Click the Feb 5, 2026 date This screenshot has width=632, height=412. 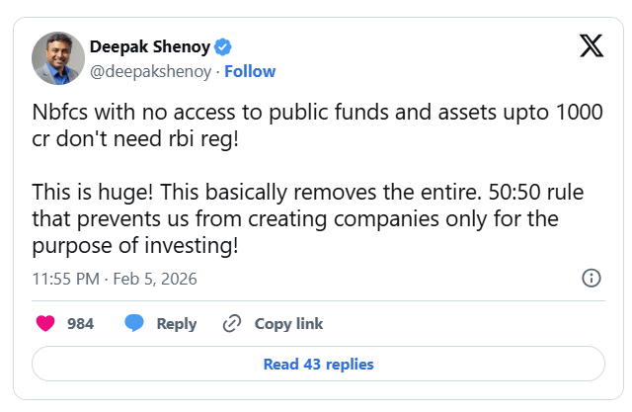[156, 279]
